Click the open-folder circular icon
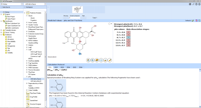Viewport: 201px width, 108px height. (x=105, y=60)
